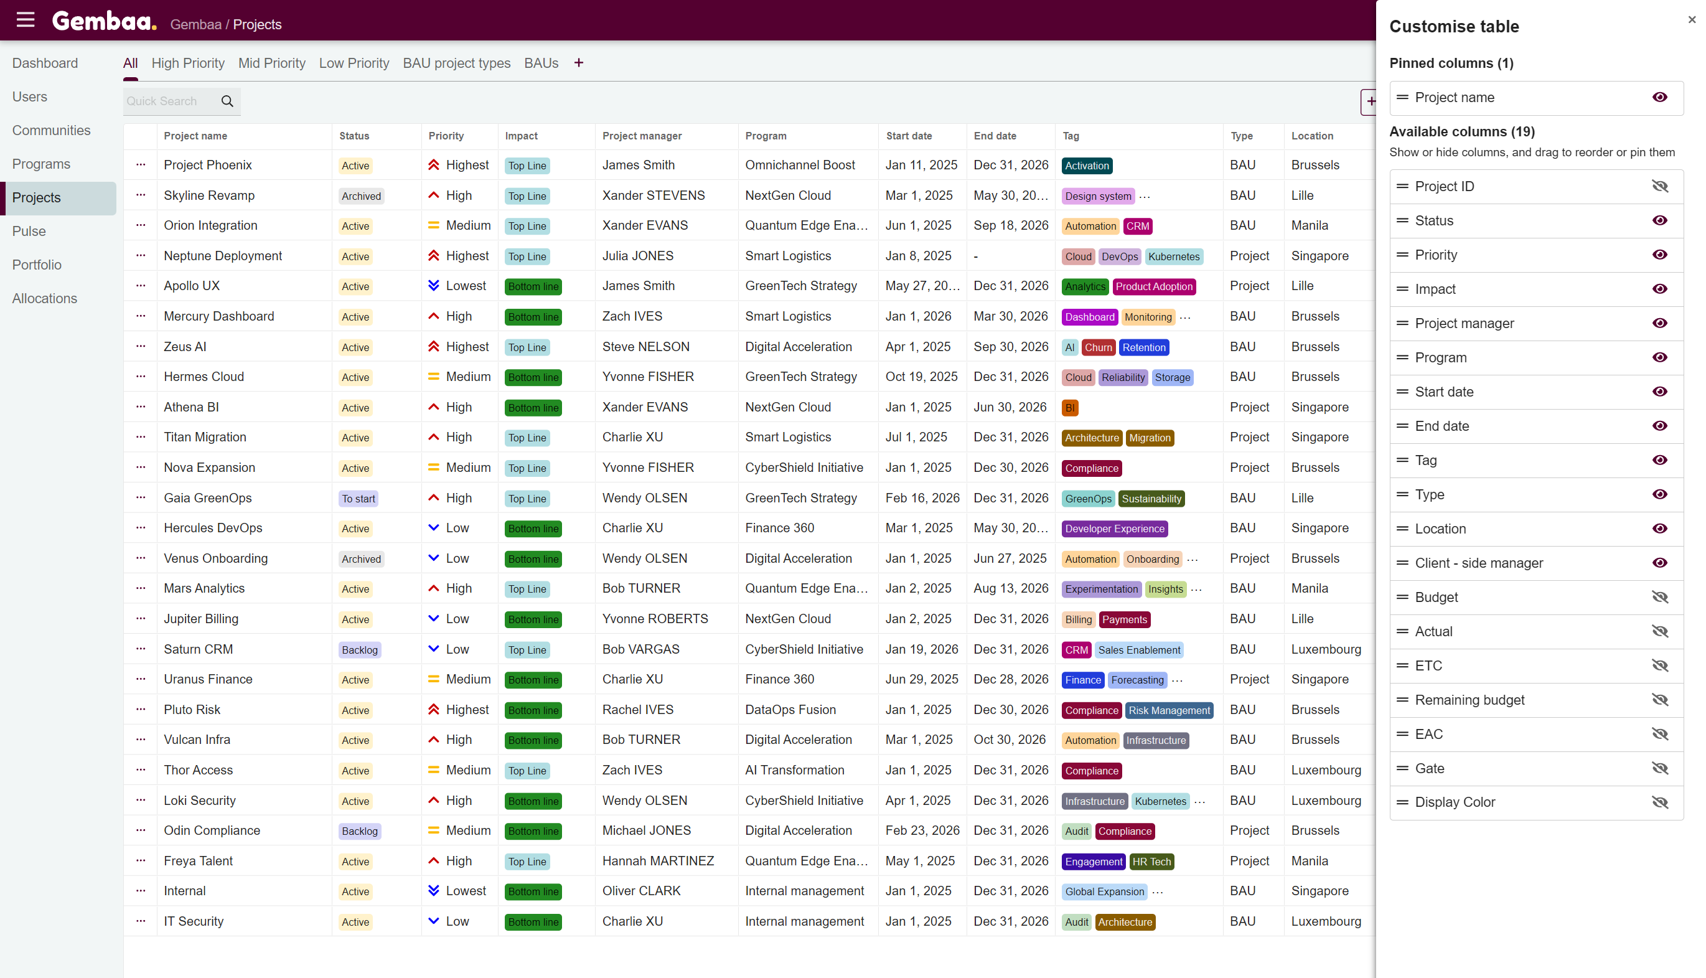Click the Activation tag on Project Phoenix

pyautogui.click(x=1087, y=166)
